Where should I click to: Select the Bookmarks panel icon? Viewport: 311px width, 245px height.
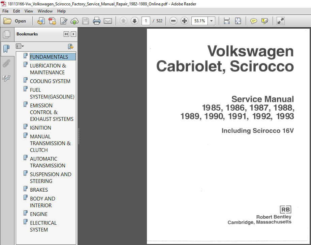pos(6,49)
